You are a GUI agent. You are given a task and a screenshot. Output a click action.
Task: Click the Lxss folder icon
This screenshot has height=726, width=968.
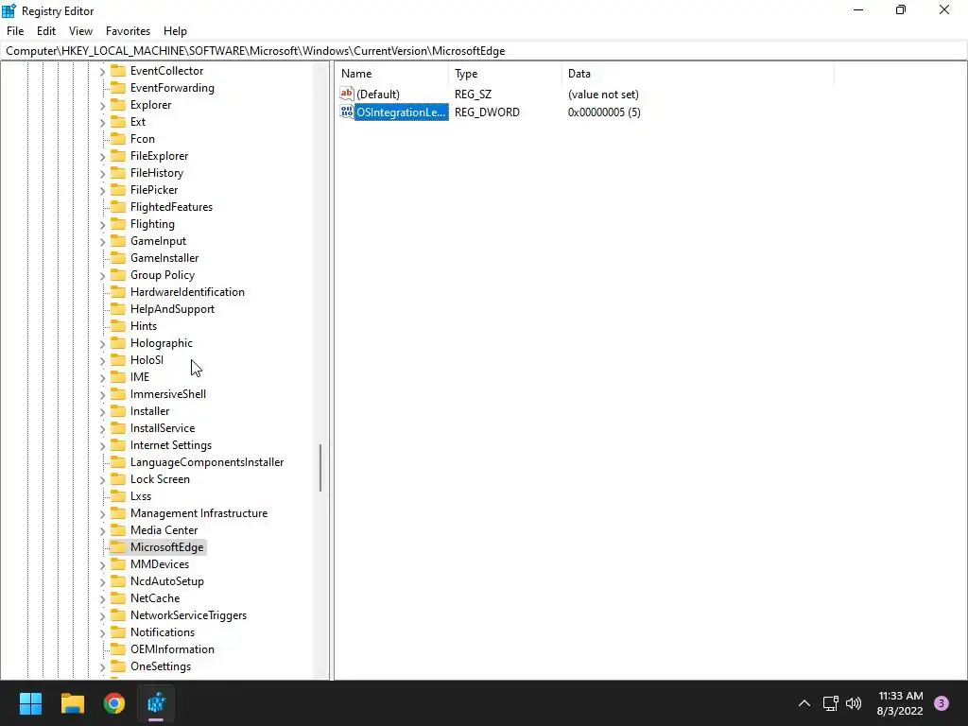coord(118,495)
